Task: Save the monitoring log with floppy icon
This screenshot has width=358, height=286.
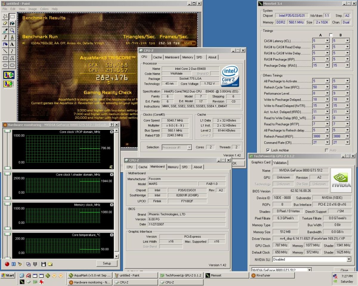Action: click(44, 264)
